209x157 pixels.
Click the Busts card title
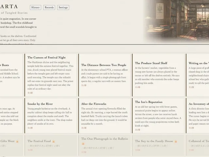pos(5,65)
